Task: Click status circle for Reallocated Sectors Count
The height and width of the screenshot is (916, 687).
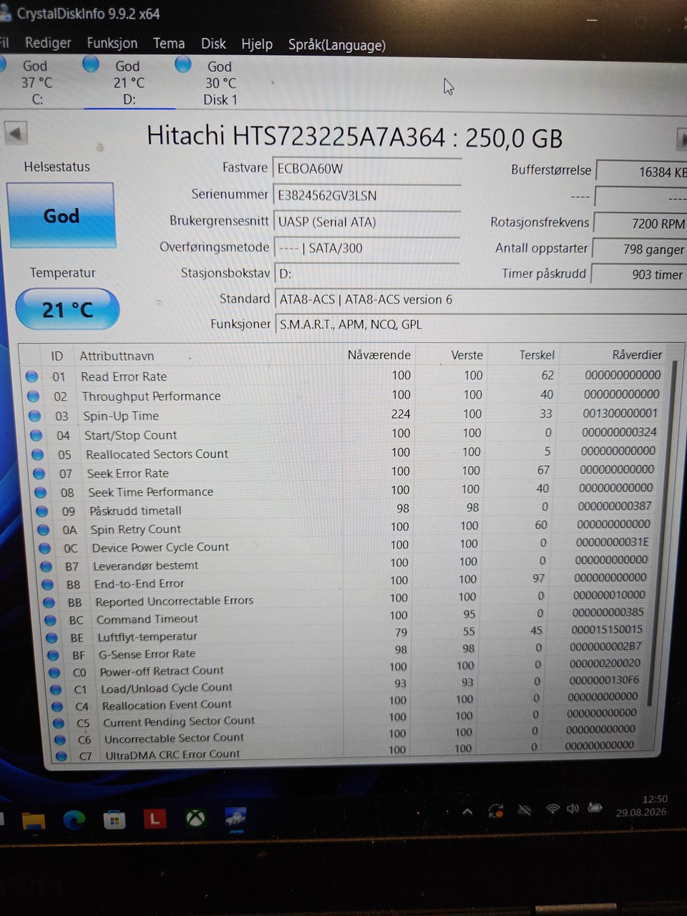Action: [x=38, y=454]
